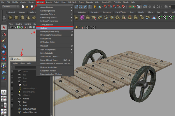Open Rendering Editors submenu

click(55, 11)
